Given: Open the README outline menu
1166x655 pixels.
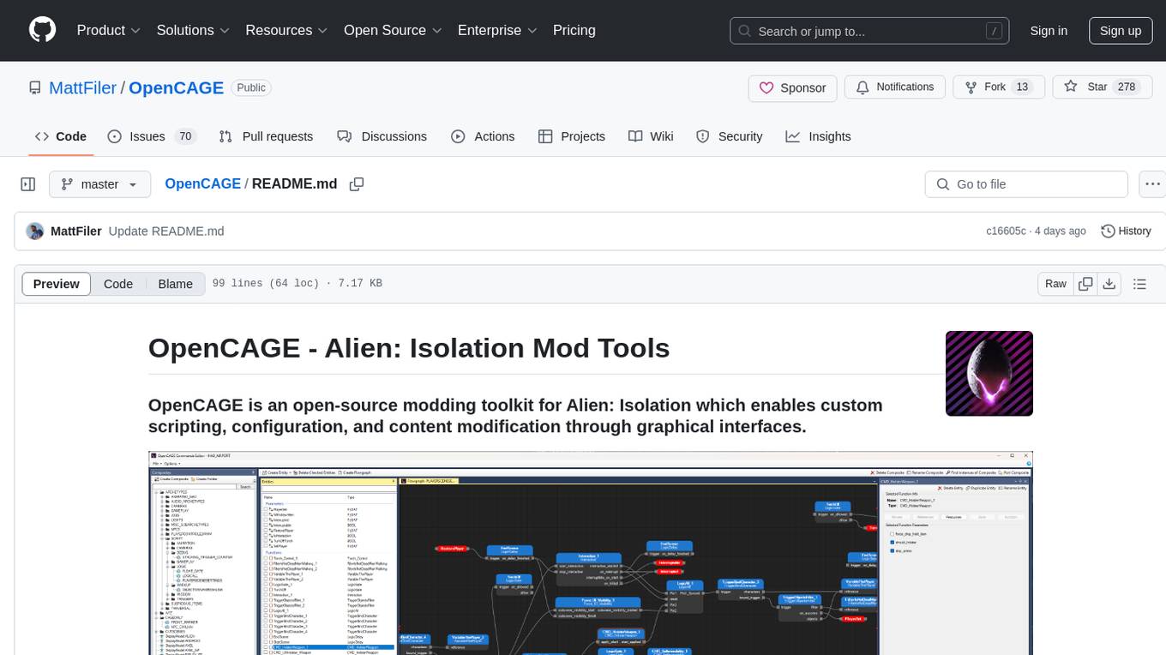Looking at the screenshot, I should tap(1139, 284).
